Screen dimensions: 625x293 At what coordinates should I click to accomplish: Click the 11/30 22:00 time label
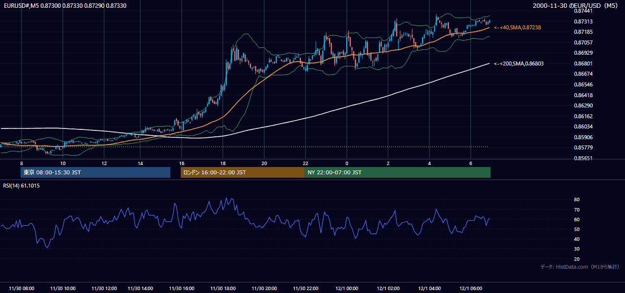[x=305, y=289]
